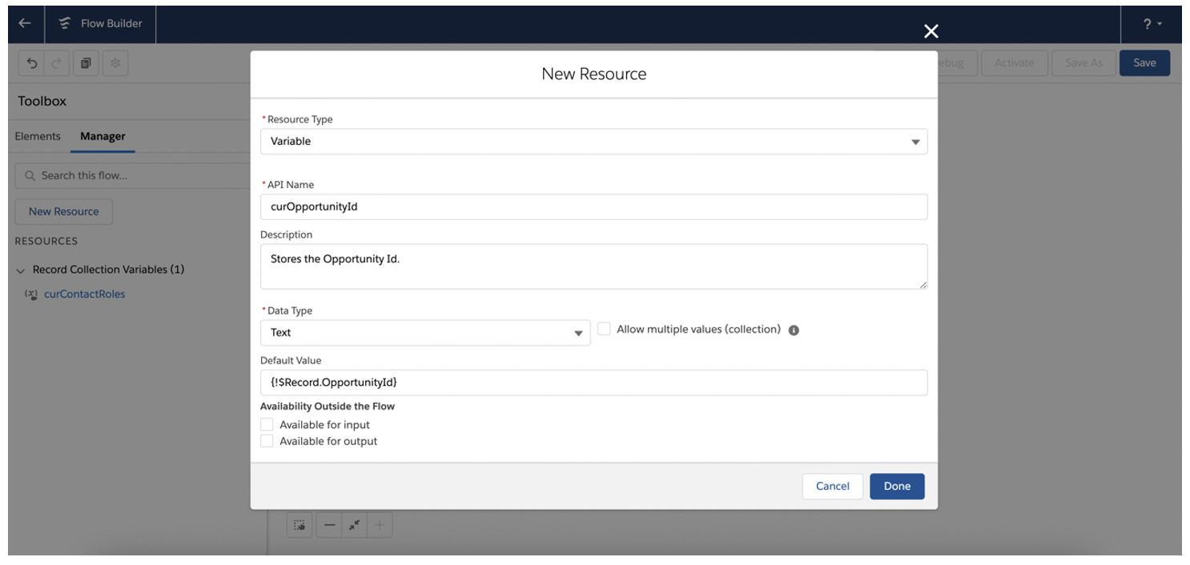1190x565 pixels.
Task: Click the Flow Builder logo icon
Action: coord(65,23)
